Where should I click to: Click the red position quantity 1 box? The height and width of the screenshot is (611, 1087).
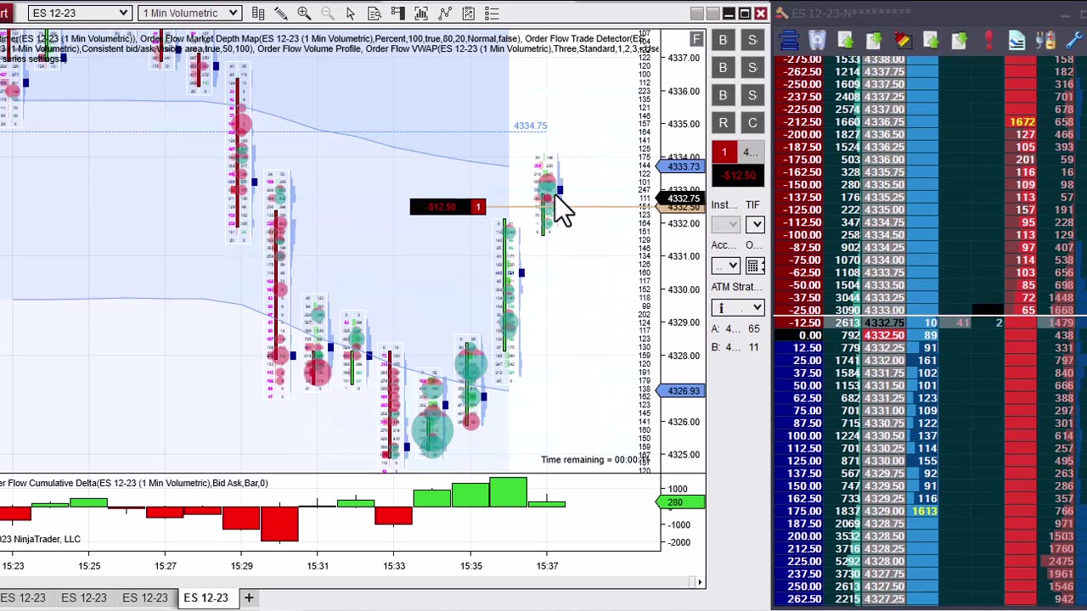click(724, 153)
